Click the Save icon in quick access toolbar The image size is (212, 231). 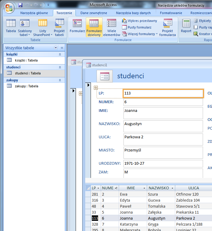click(x=20, y=5)
